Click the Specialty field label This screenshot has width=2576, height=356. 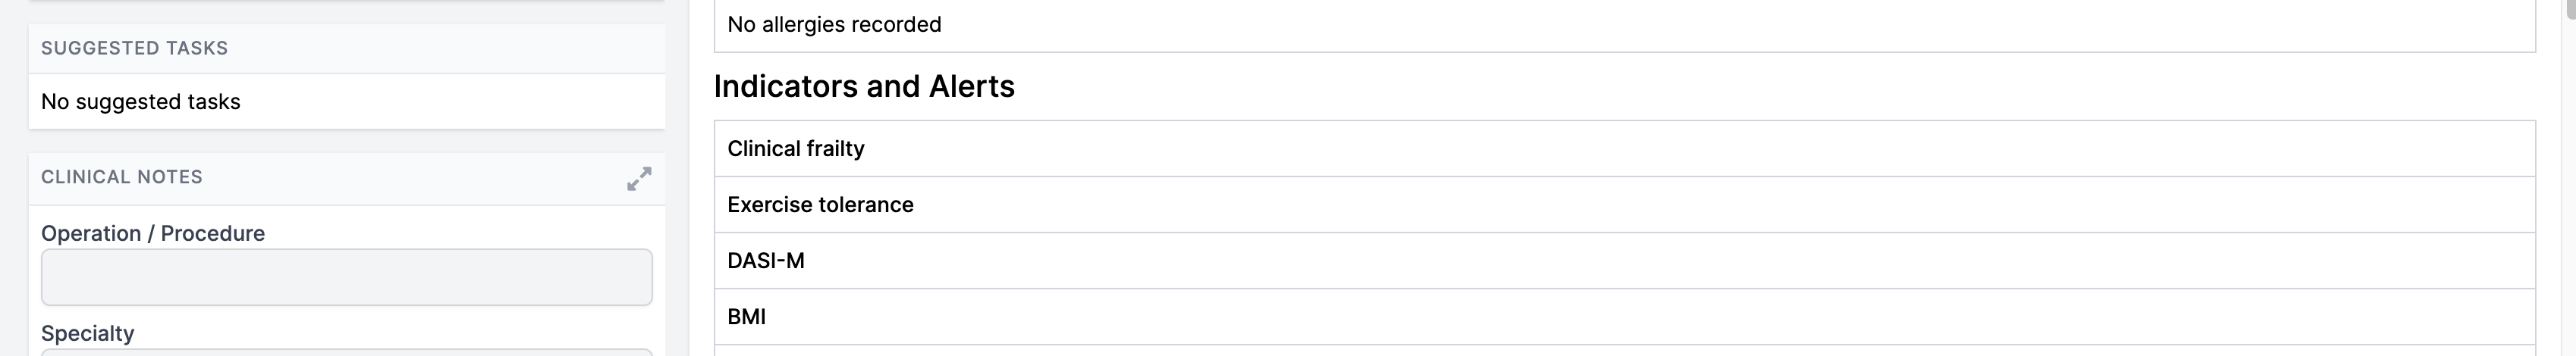click(88, 333)
